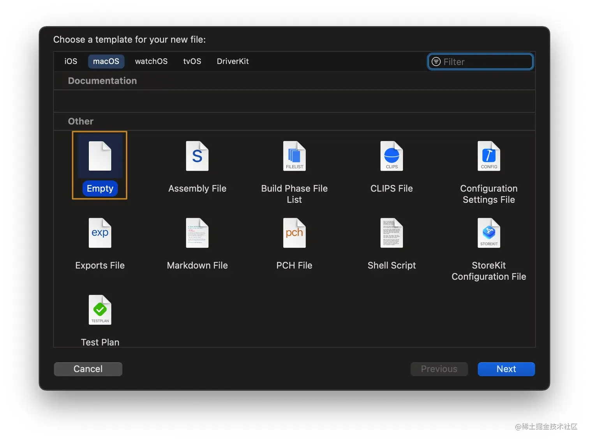Viewport: 589px width, 442px height.
Task: Click the Configuration Settings File label
Action: (x=489, y=194)
